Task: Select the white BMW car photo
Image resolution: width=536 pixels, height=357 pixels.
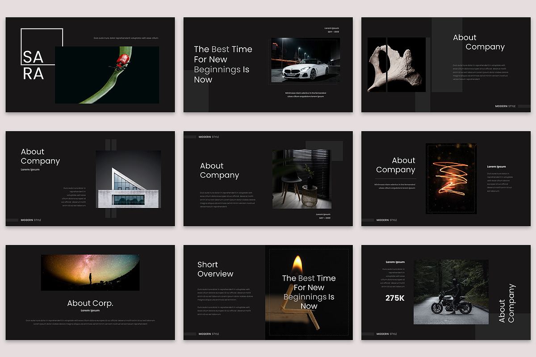Action: tap(306, 60)
